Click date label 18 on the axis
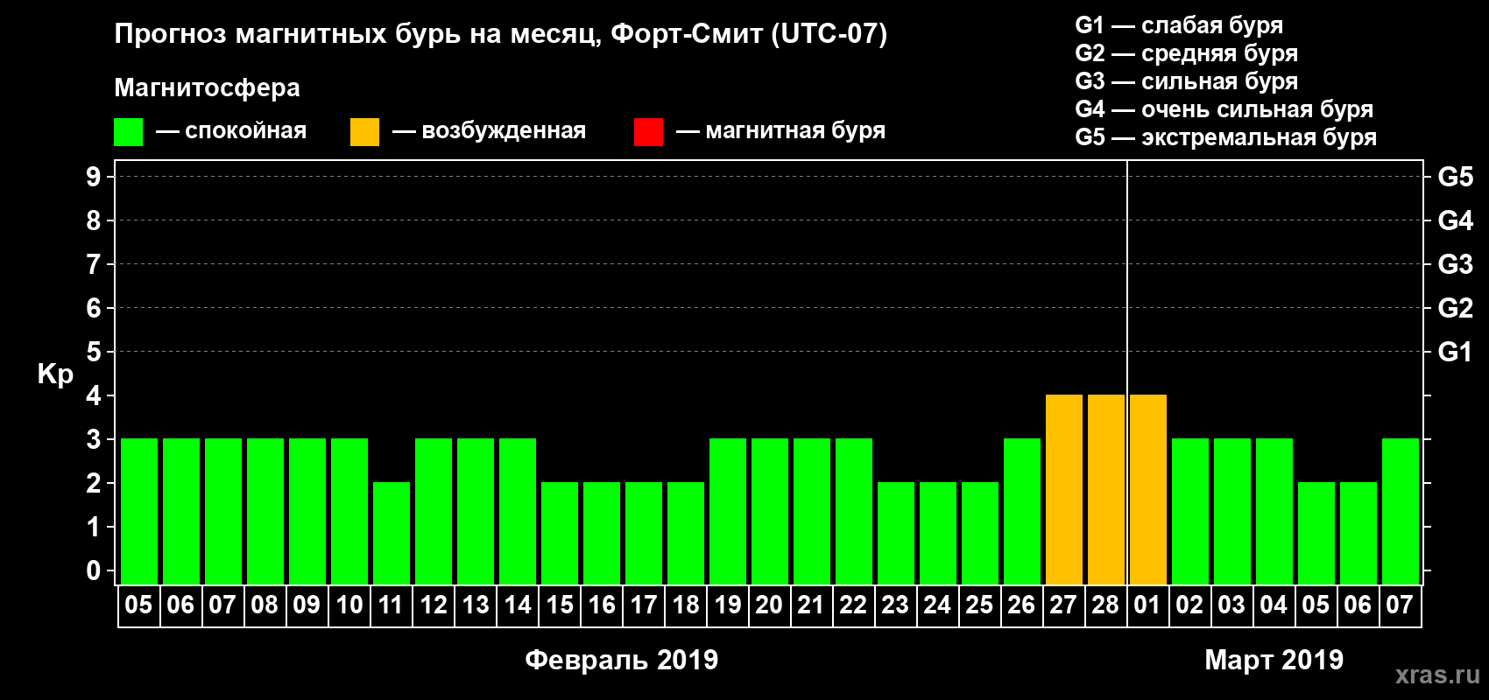This screenshot has height=700, width=1489. [686, 605]
